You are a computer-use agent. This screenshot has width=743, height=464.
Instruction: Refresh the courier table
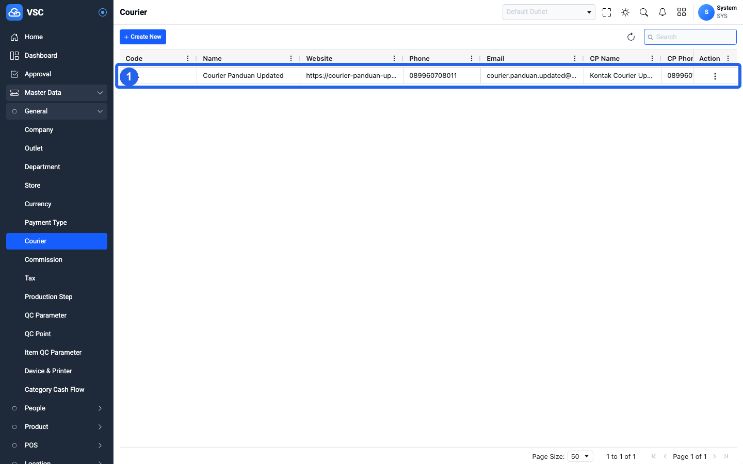click(x=631, y=37)
